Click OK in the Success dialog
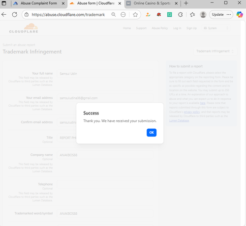 tap(152, 133)
